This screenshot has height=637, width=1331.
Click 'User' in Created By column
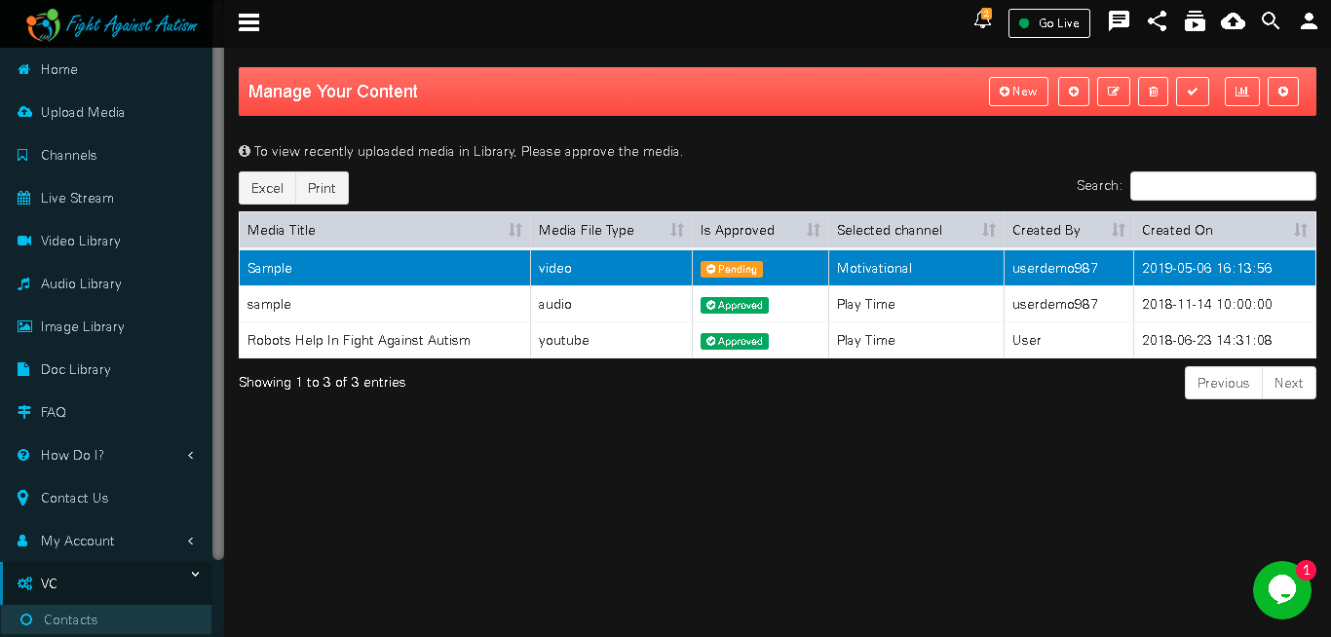[x=1027, y=340]
